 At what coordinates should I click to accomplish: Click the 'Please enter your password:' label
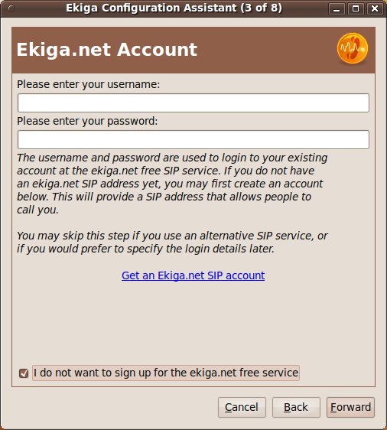coord(87,121)
